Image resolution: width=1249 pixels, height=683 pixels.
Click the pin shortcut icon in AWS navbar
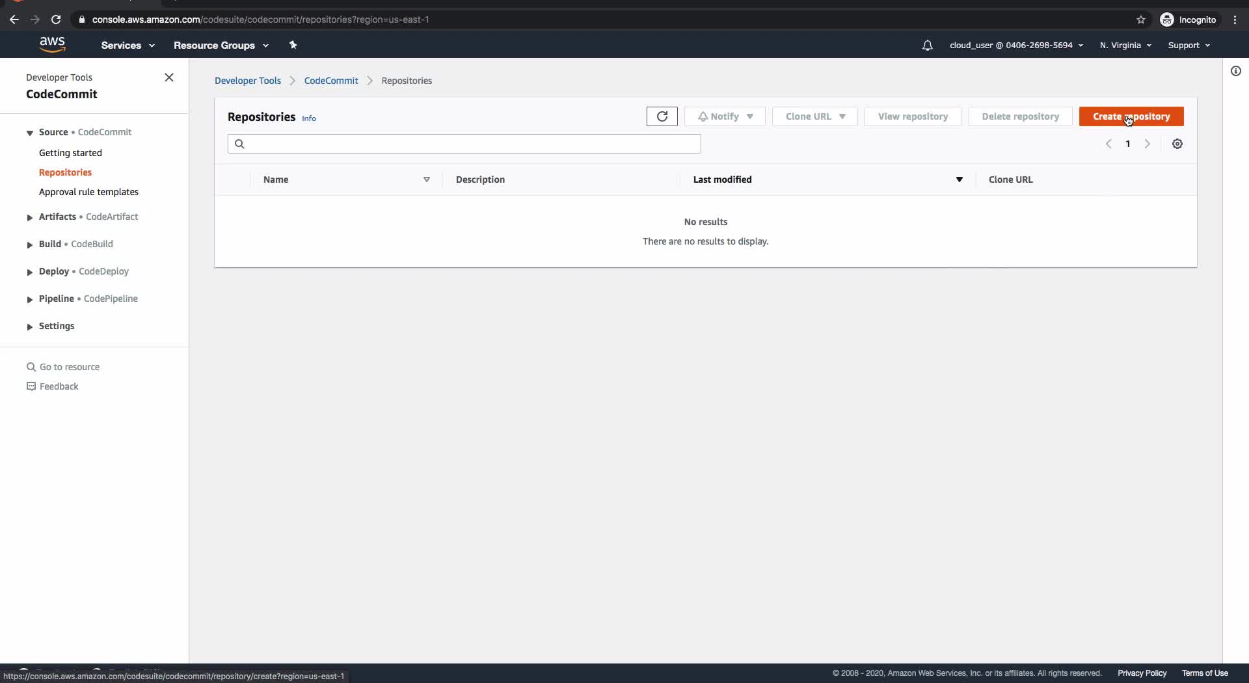(293, 45)
